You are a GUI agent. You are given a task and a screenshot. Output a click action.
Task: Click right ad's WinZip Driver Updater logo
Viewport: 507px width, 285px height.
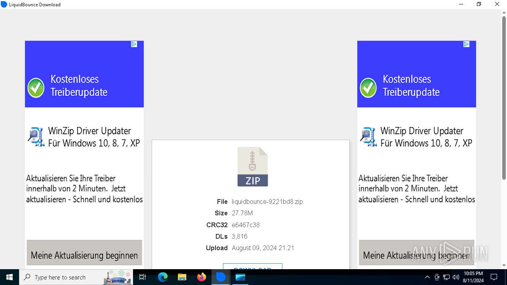pyautogui.click(x=368, y=137)
